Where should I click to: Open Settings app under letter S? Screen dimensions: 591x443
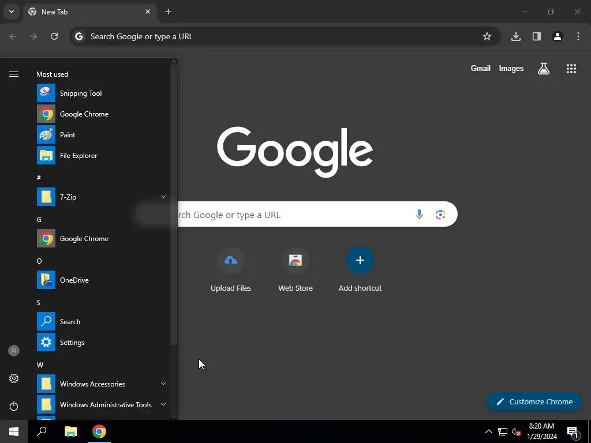click(x=102, y=342)
